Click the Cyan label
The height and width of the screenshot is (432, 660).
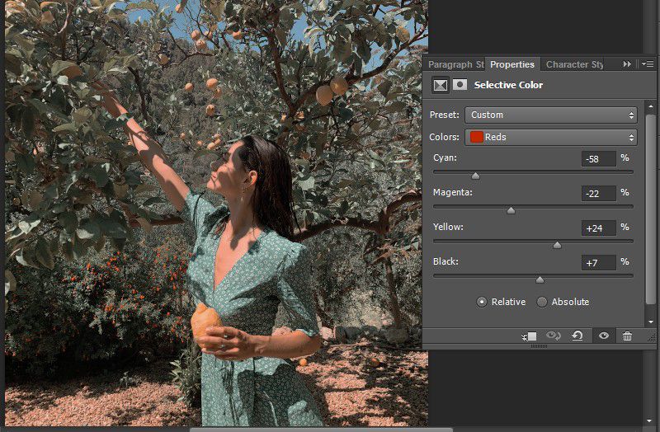[x=445, y=157]
